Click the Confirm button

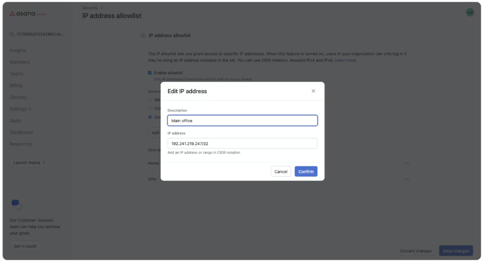[306, 171]
